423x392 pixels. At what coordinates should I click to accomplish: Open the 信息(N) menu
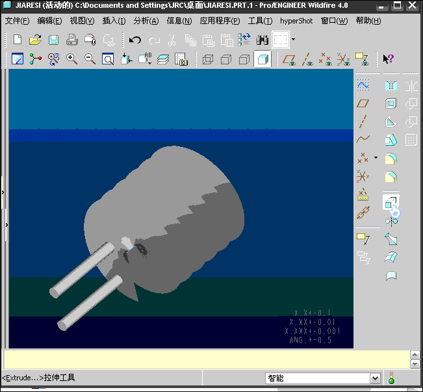coord(179,21)
